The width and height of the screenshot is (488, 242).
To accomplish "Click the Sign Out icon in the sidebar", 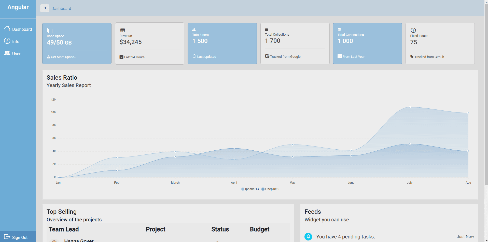I will tap(7, 237).
